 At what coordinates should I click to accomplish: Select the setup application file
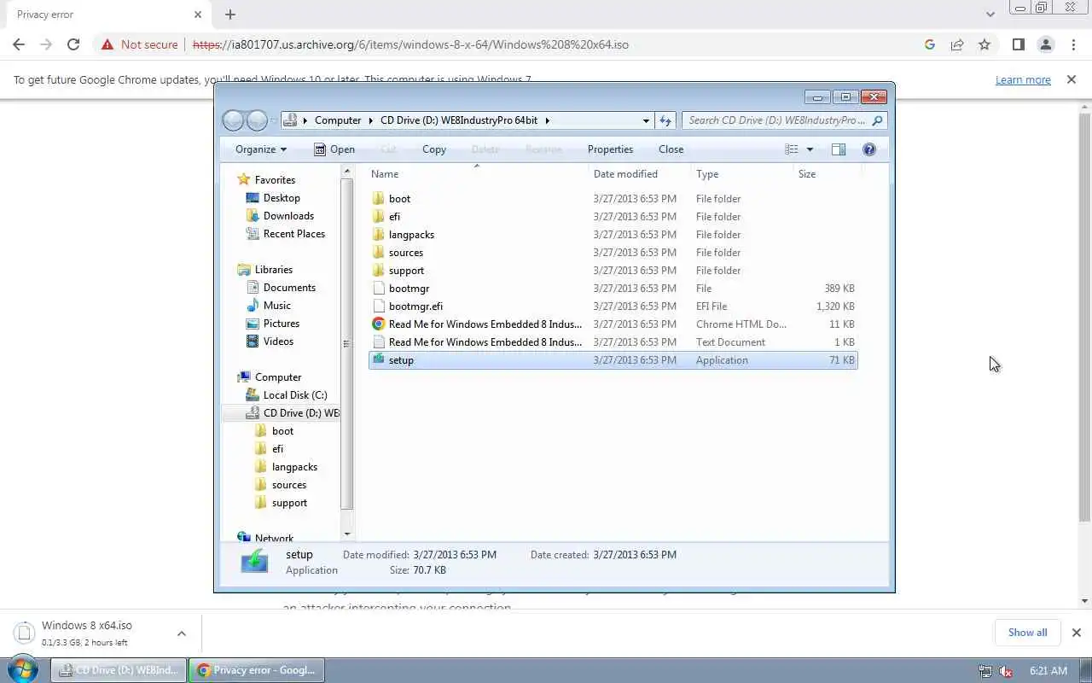pyautogui.click(x=613, y=360)
